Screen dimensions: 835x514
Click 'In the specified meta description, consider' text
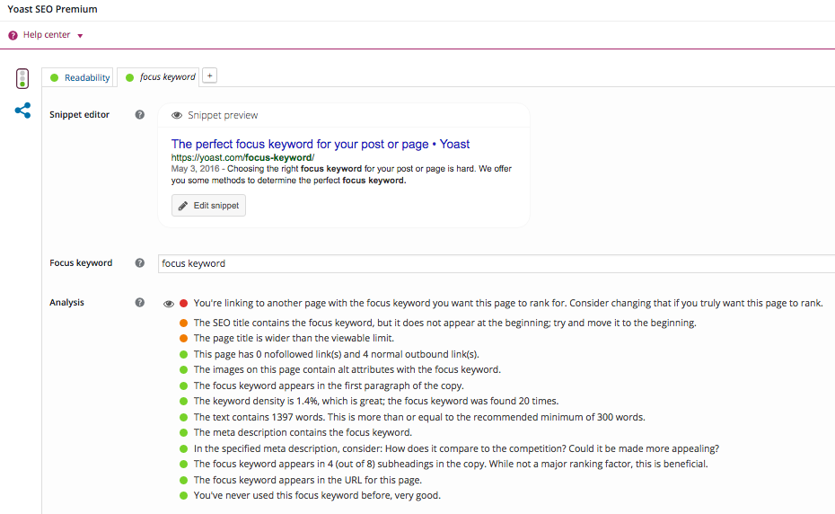[x=456, y=448]
